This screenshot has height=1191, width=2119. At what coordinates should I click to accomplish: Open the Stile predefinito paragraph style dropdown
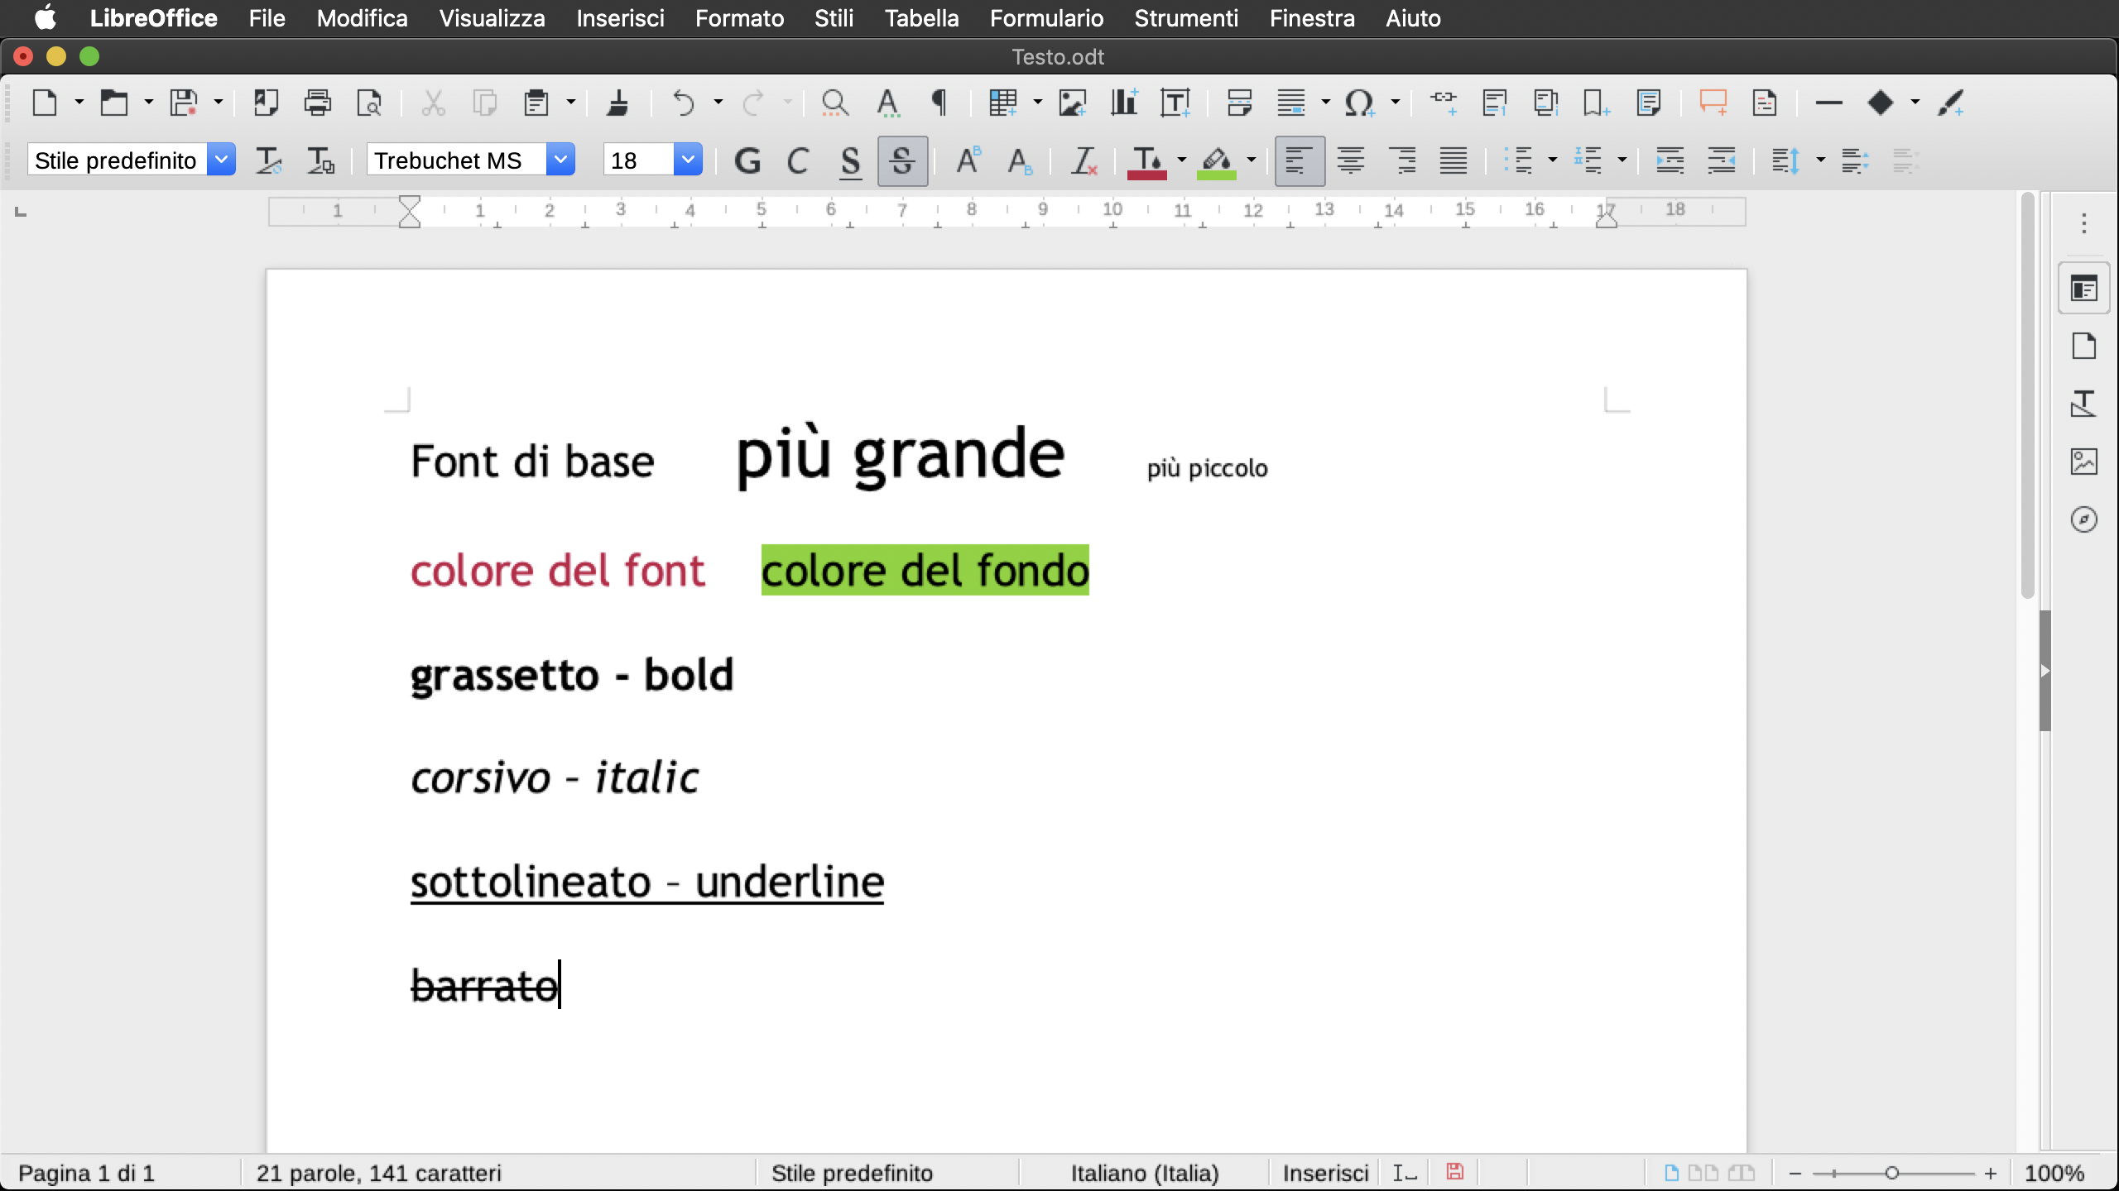click(221, 160)
